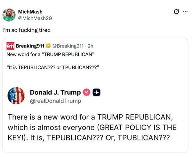Click the red verified checkmark badge

86,93
